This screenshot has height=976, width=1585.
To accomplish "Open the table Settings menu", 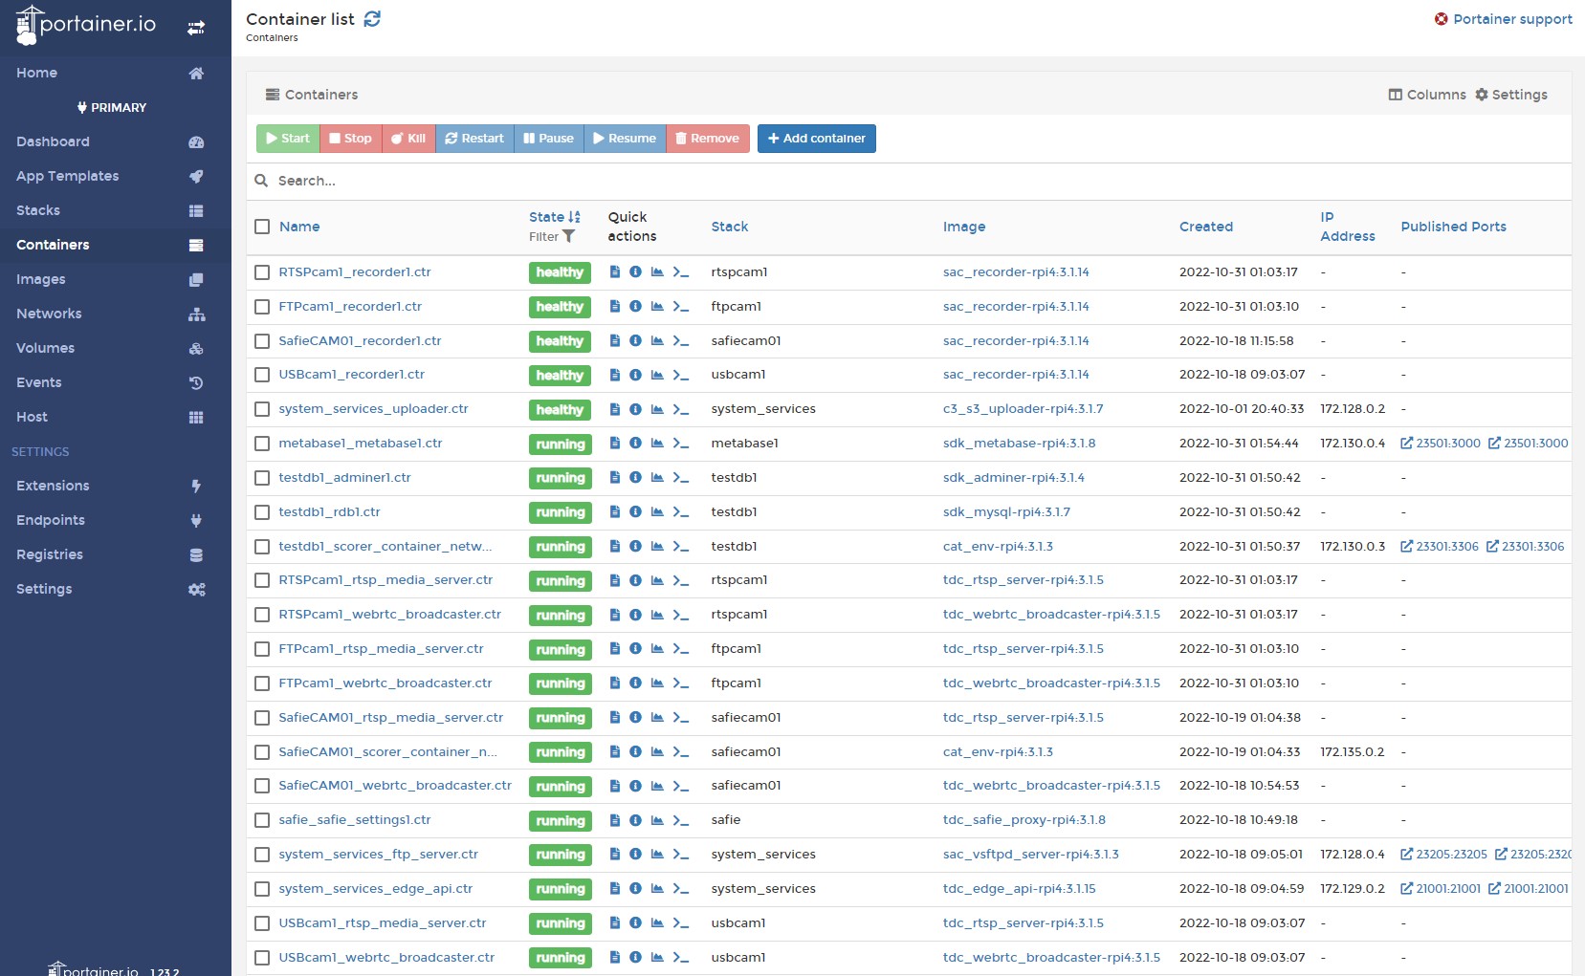I will click(1510, 95).
